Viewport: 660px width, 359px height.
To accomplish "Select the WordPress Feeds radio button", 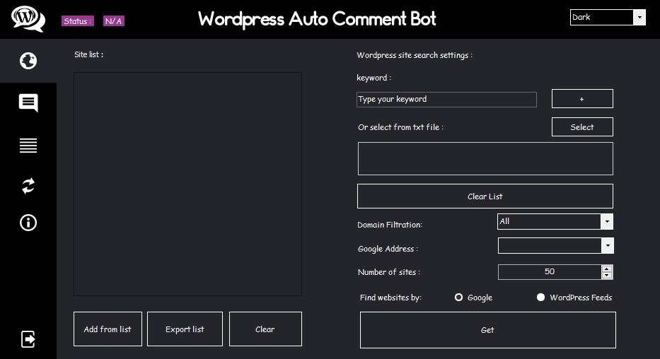I will [541, 298].
